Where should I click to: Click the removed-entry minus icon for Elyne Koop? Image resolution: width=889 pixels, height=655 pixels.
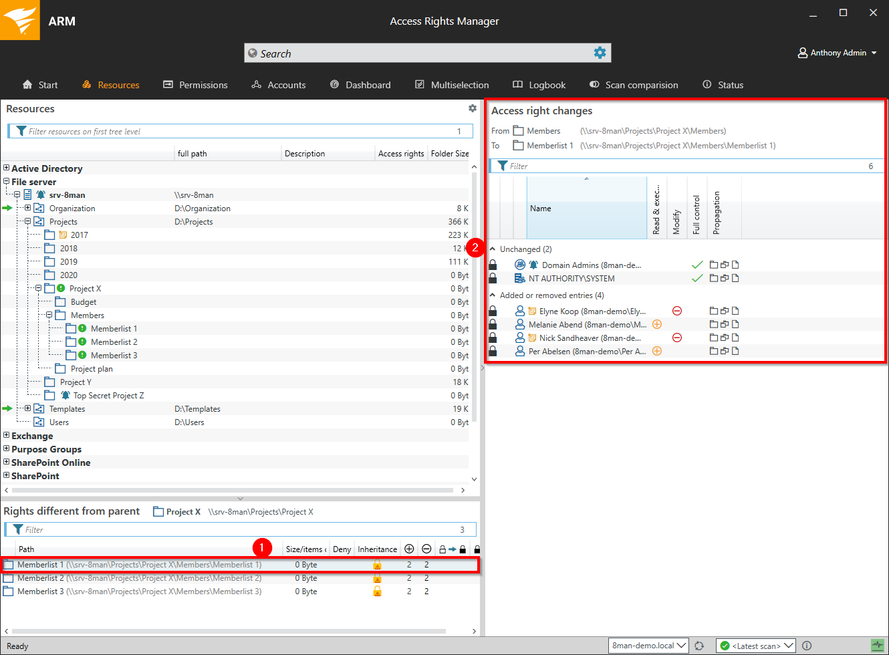click(676, 311)
